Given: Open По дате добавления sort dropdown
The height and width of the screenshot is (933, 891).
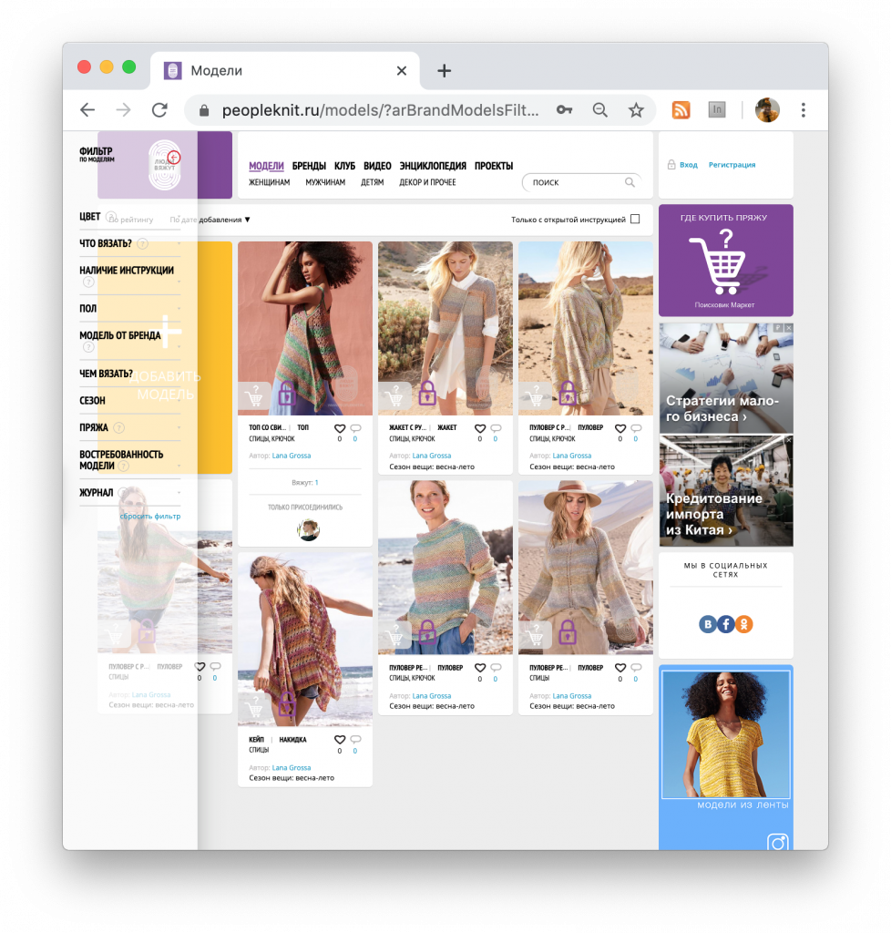Looking at the screenshot, I should (x=210, y=220).
